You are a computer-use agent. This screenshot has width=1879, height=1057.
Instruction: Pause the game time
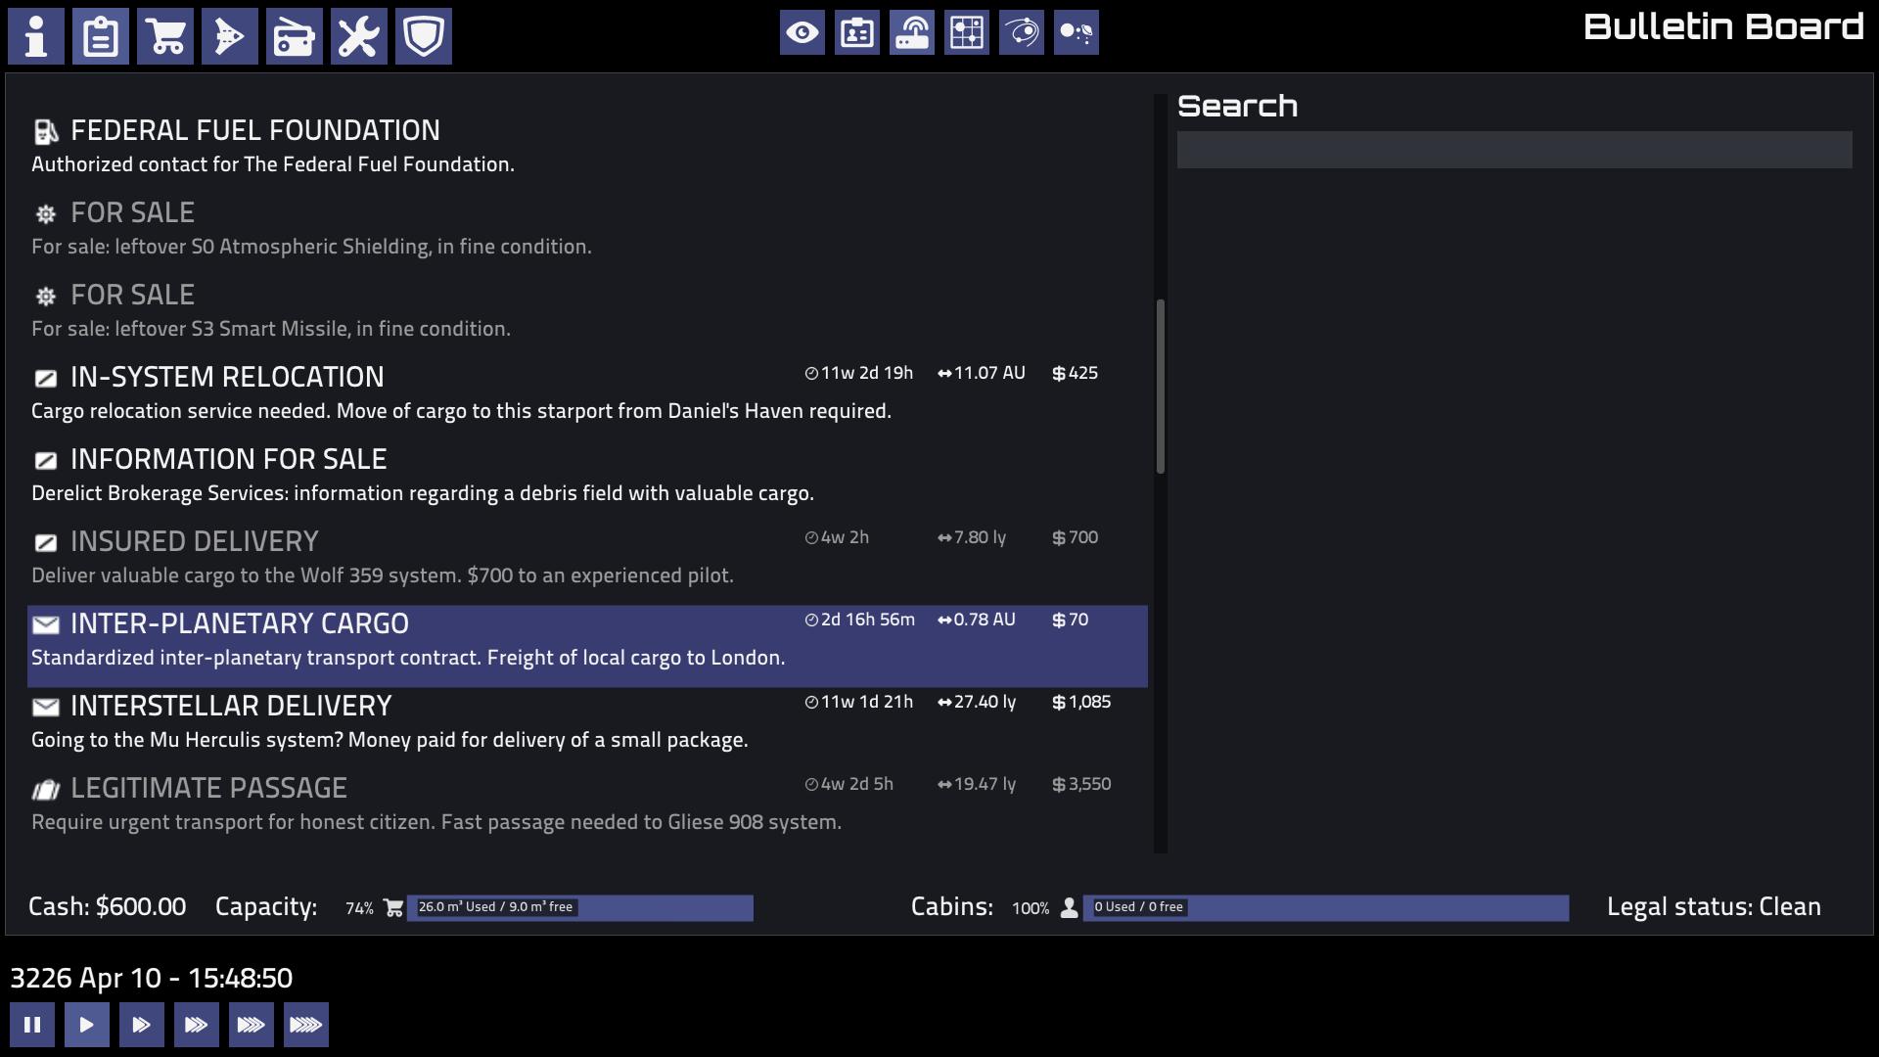[32, 1025]
